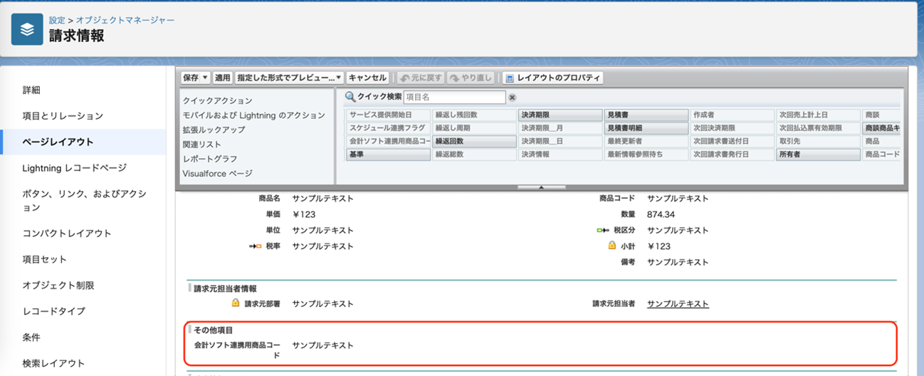Screen dimensions: 924x376
Task: Go to the 設定 breadcrumb link
Action: [57, 20]
